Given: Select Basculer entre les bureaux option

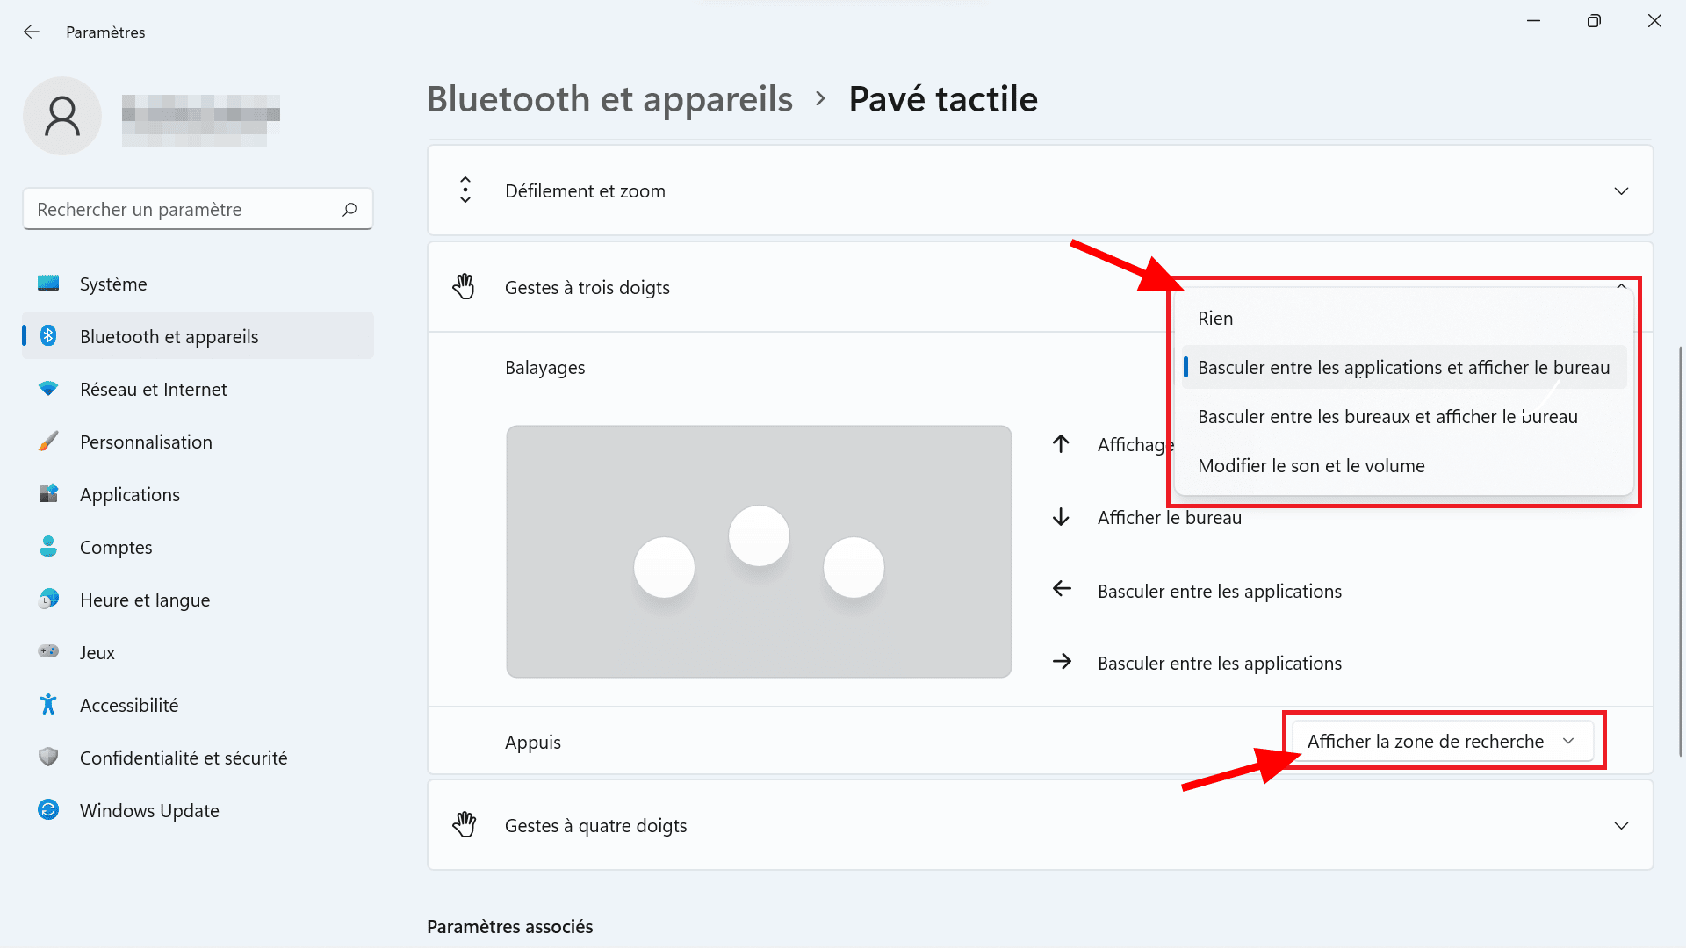Looking at the screenshot, I should click(1387, 417).
